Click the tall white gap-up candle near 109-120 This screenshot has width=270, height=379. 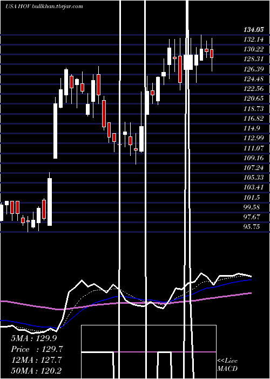56,131
